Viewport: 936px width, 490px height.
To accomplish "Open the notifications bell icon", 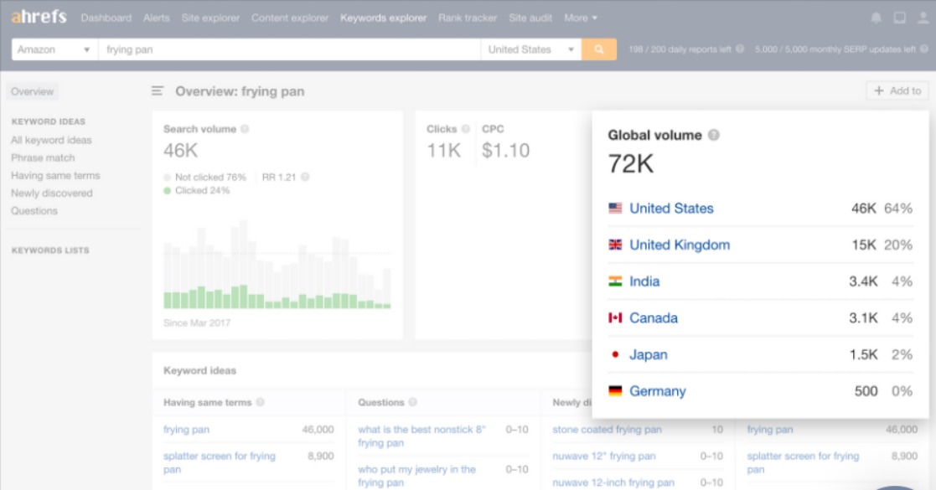I will pyautogui.click(x=876, y=18).
